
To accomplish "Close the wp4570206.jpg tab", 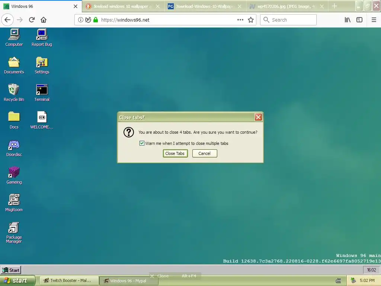I will (322, 6).
